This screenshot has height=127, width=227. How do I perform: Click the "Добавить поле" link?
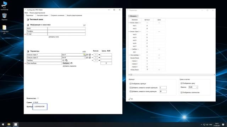click(54, 37)
